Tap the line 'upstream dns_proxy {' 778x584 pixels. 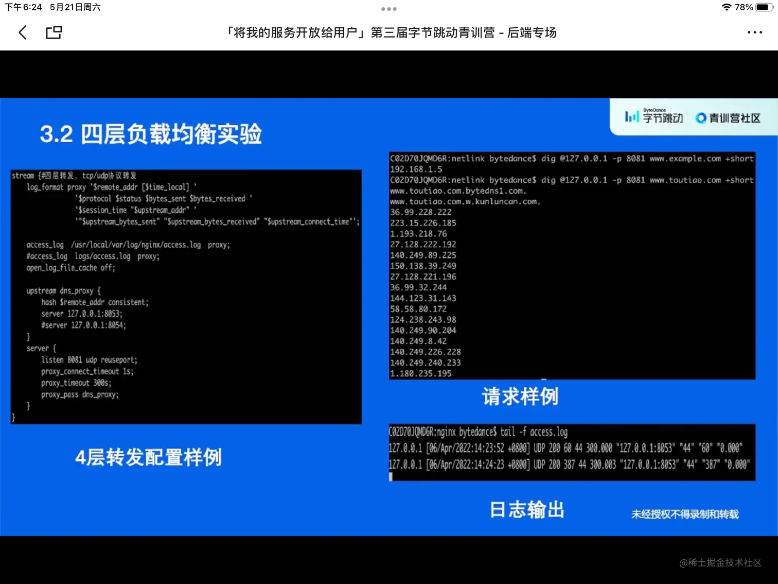(64, 291)
